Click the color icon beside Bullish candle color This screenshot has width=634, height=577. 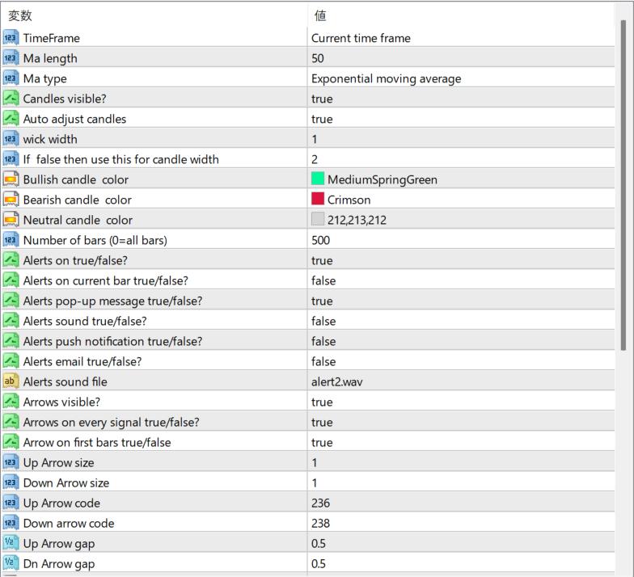pos(11,179)
